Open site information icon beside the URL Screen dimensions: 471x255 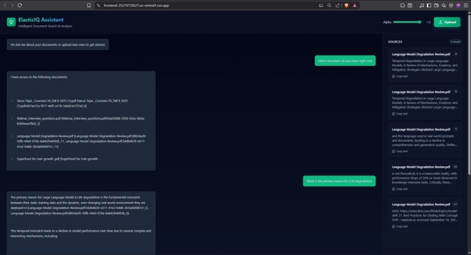tap(98, 5)
